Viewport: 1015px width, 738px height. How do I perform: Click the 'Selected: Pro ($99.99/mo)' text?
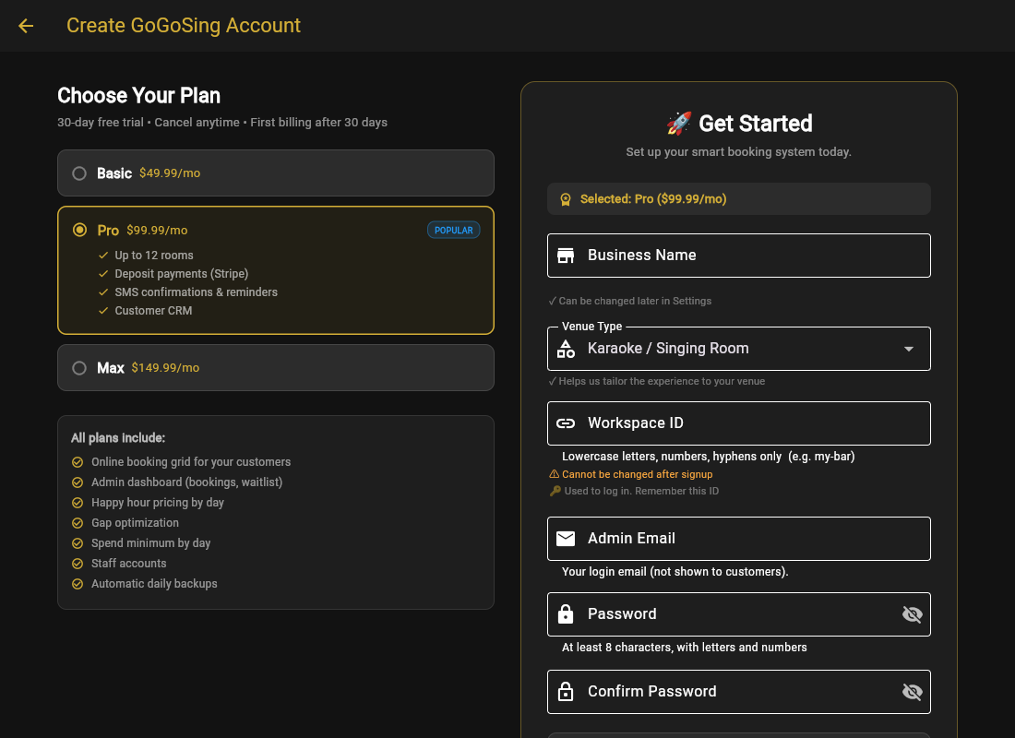click(x=653, y=199)
